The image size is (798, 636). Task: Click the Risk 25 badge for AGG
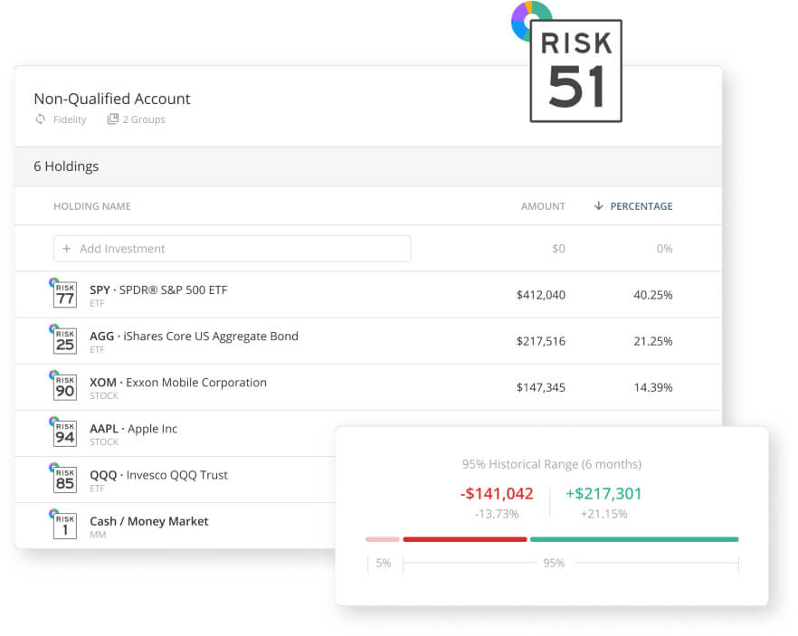click(x=64, y=340)
